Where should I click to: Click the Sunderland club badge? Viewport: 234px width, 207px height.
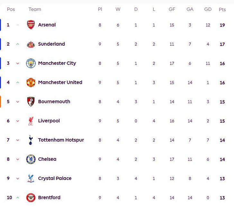[31, 44]
